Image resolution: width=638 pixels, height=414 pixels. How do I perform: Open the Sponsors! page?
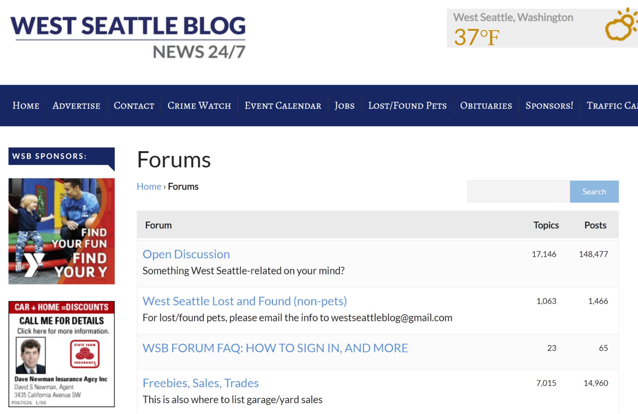click(549, 105)
